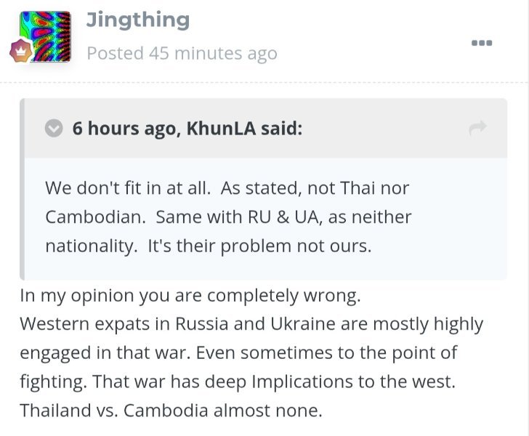Click "6 hours ago" in quote header
The width and height of the screenshot is (529, 436).
click(126, 129)
